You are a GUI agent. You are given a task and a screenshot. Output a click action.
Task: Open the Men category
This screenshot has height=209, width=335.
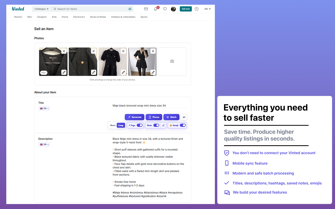(x=30, y=17)
